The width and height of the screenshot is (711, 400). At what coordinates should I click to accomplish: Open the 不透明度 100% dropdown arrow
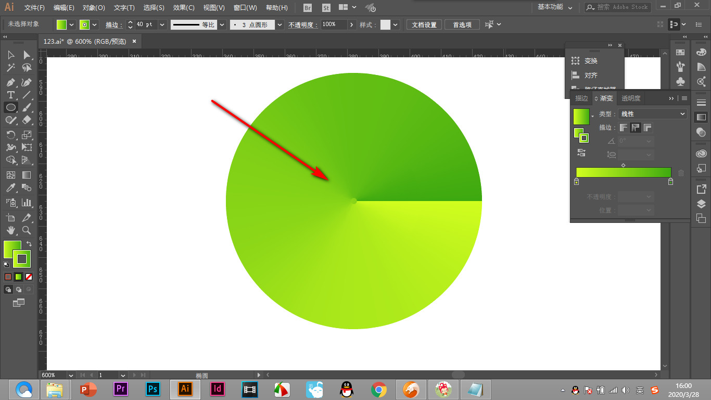click(351, 24)
